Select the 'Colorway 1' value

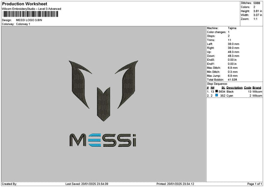23,24
